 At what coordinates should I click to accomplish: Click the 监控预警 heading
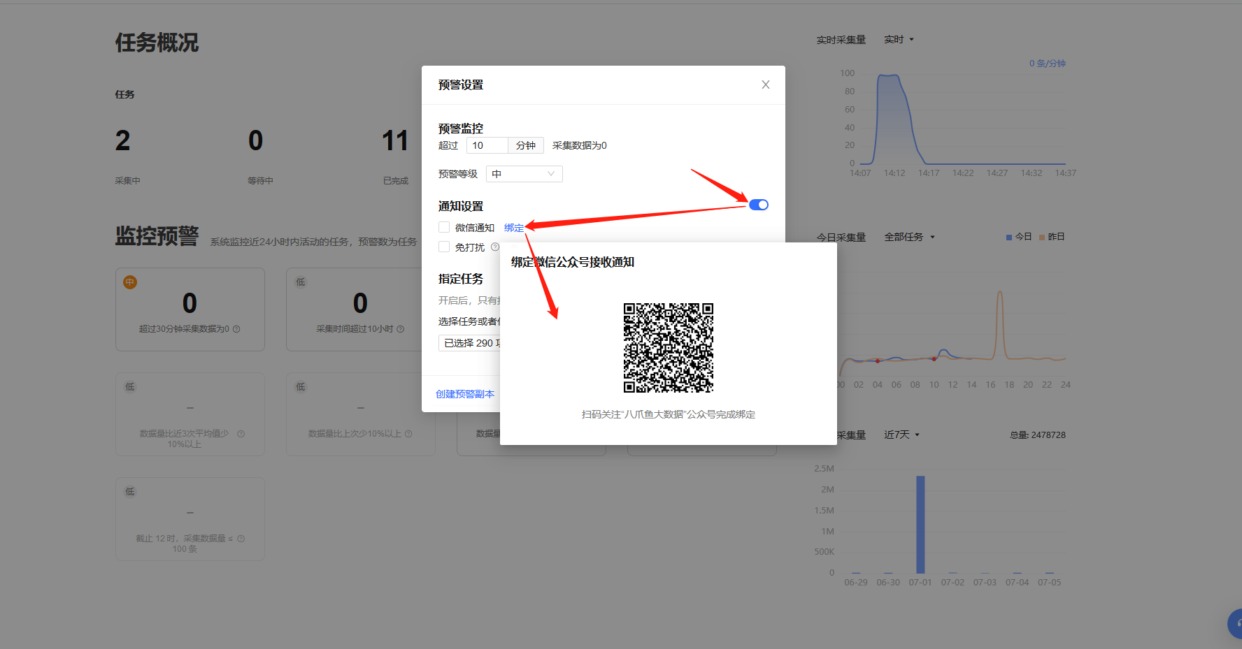[157, 236]
